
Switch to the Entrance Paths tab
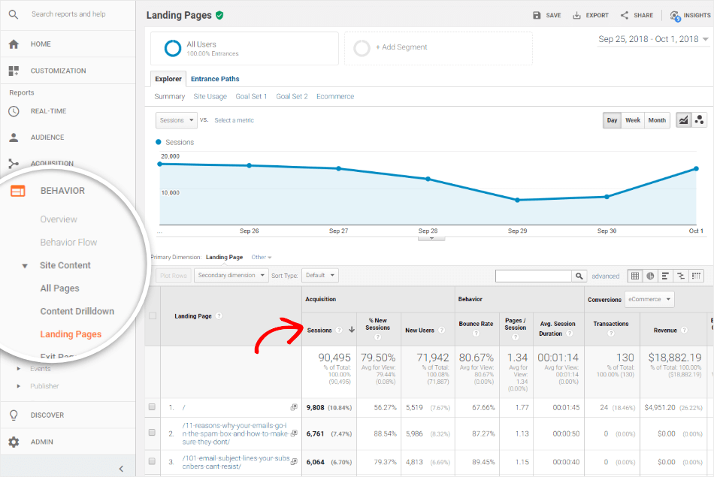pyautogui.click(x=215, y=79)
